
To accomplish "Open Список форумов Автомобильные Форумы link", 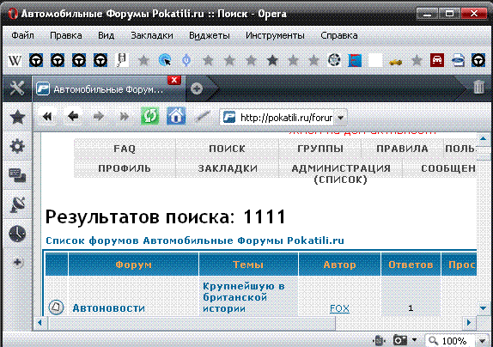I will point(195,240).
